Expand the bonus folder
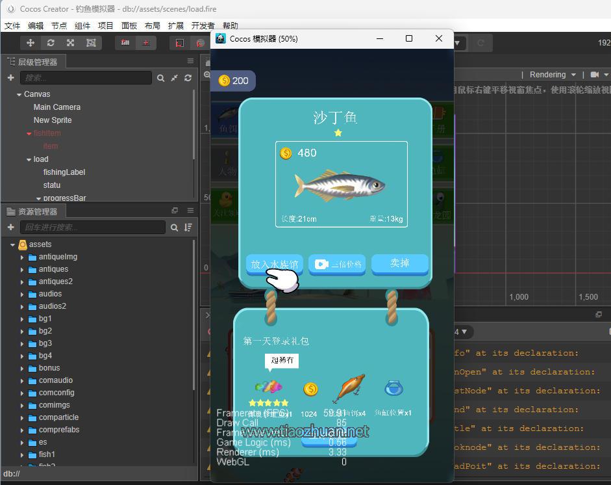611x485 pixels. tap(22, 369)
